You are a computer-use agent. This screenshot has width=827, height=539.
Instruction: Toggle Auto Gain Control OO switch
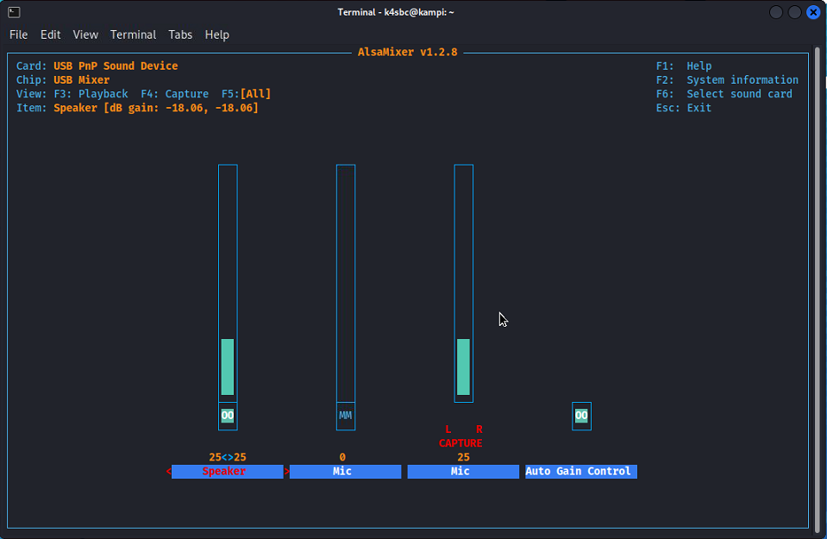coord(581,416)
